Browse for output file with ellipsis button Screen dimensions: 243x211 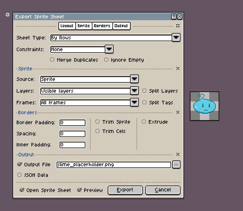pyautogui.click(x=176, y=165)
